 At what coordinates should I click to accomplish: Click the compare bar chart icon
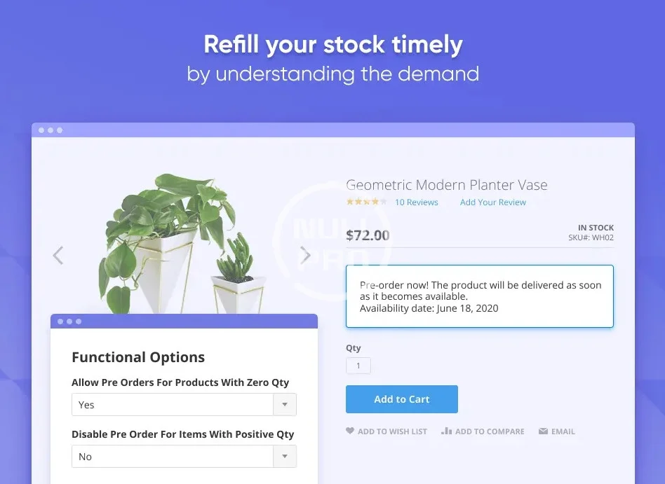coord(446,431)
